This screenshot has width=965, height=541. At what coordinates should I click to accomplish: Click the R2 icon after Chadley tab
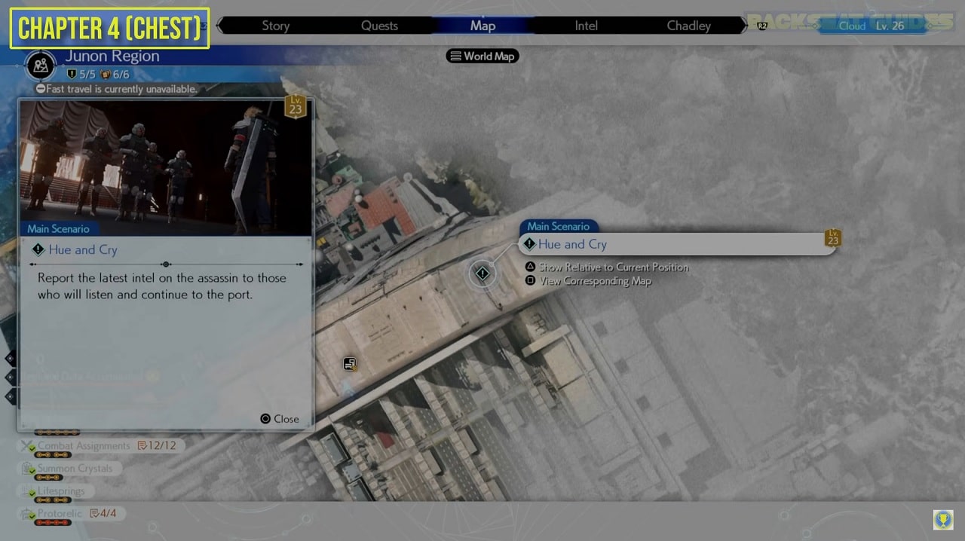click(762, 26)
